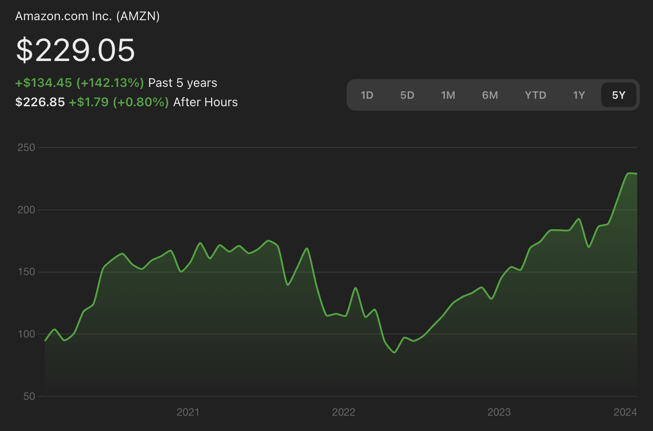Switch to the 5D time range
Image resolution: width=653 pixels, height=431 pixels.
[407, 95]
